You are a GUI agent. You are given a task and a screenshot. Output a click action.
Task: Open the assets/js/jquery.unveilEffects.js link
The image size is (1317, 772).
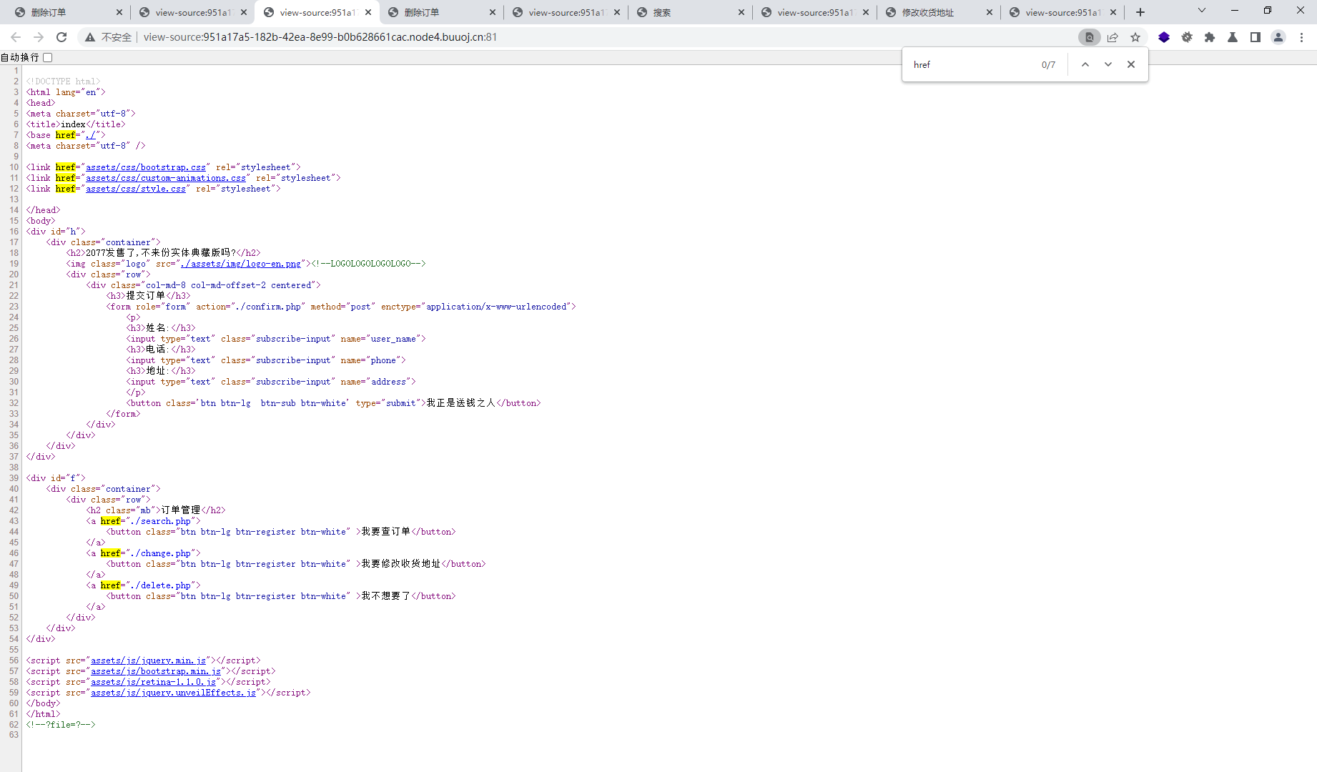point(173,693)
